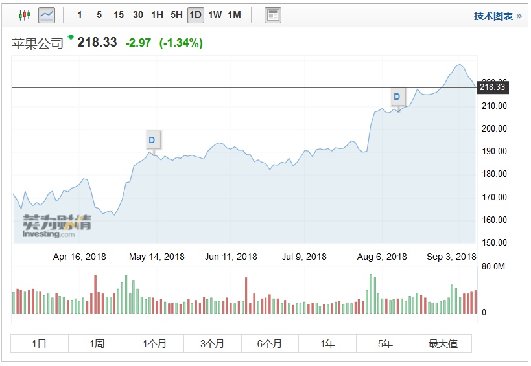Select the 1D interval button

click(196, 15)
